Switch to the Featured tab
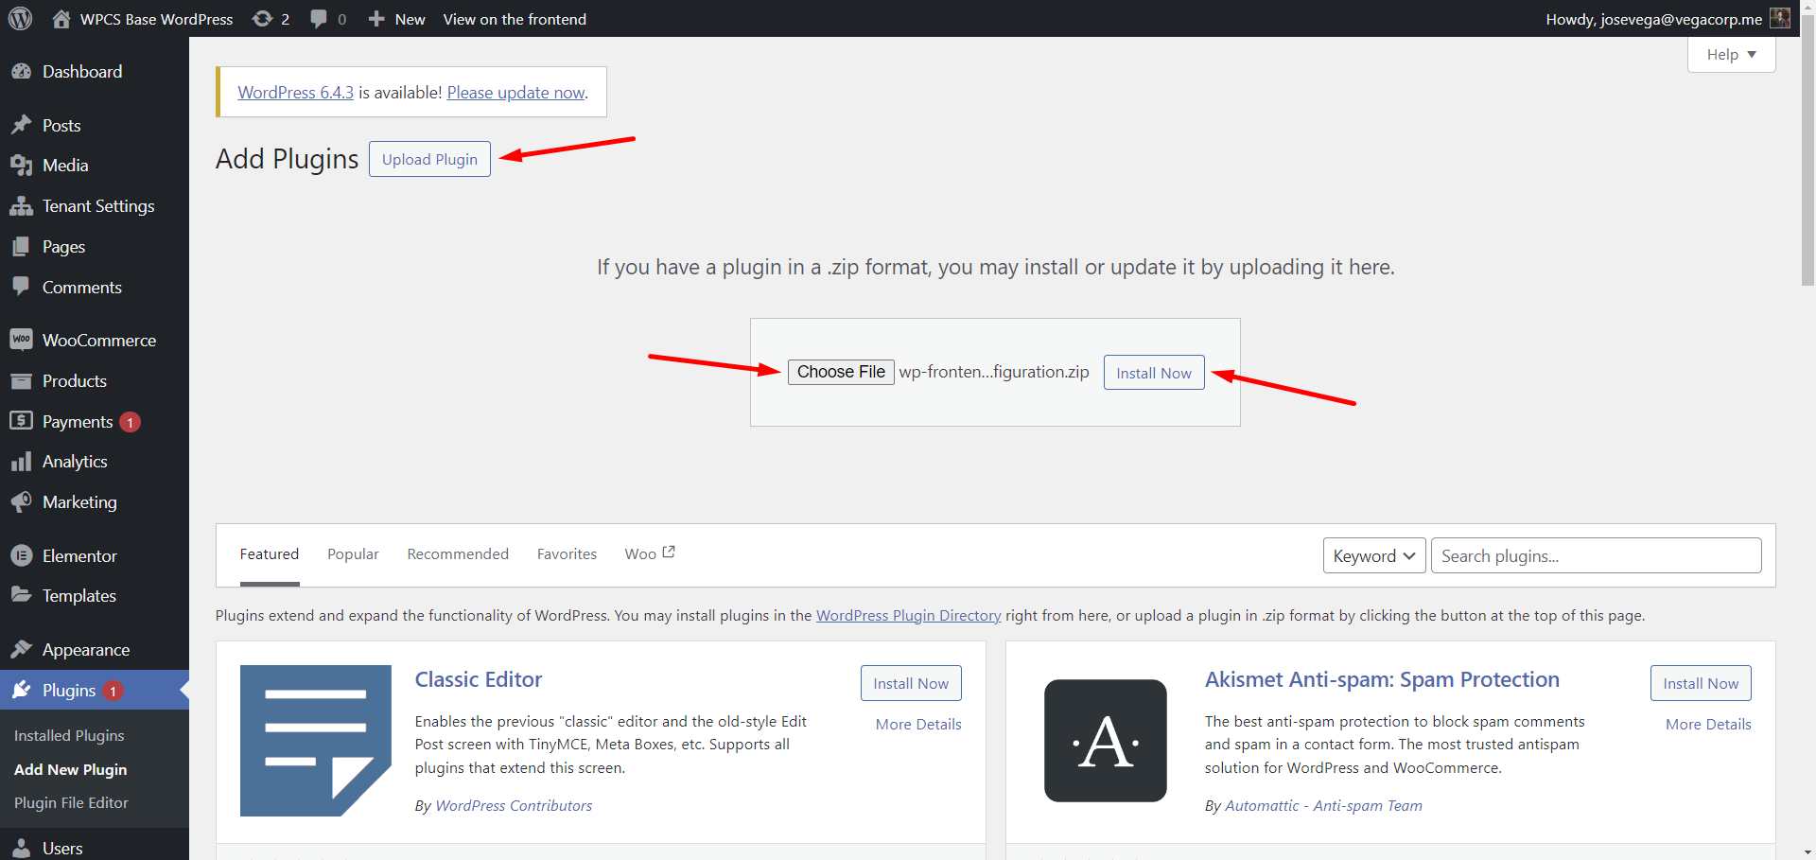Viewport: 1816px width, 860px height. click(270, 554)
